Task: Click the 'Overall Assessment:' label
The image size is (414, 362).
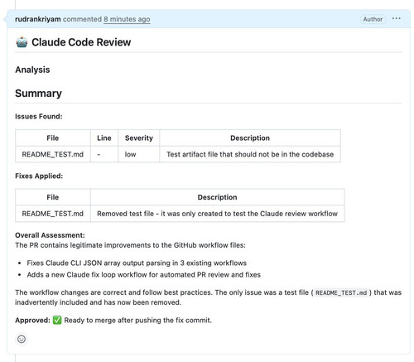Action: click(x=50, y=235)
